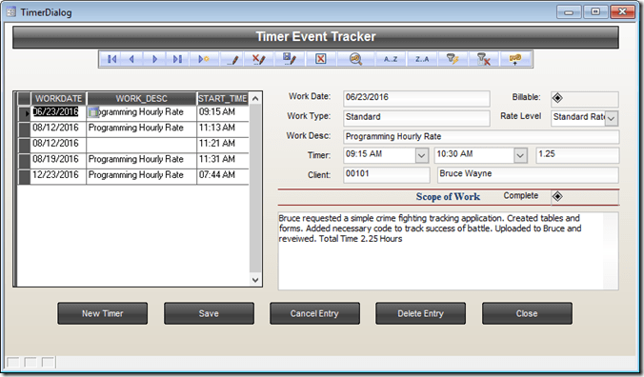Click the delete record boxed X icon
The height and width of the screenshot is (377, 644).
321,59
